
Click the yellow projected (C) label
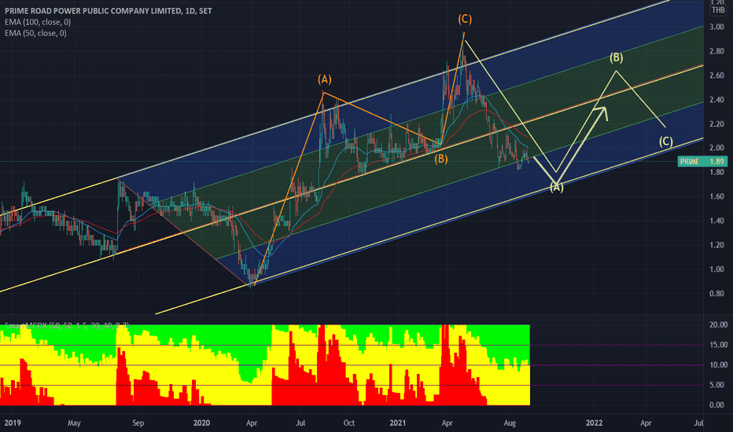(x=665, y=141)
